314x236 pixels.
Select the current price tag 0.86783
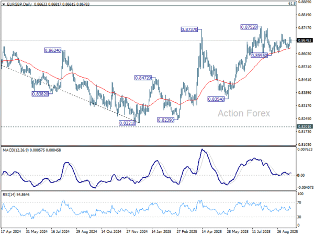click(305, 40)
